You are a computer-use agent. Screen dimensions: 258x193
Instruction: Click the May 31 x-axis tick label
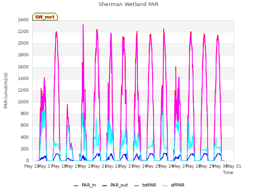(234, 166)
